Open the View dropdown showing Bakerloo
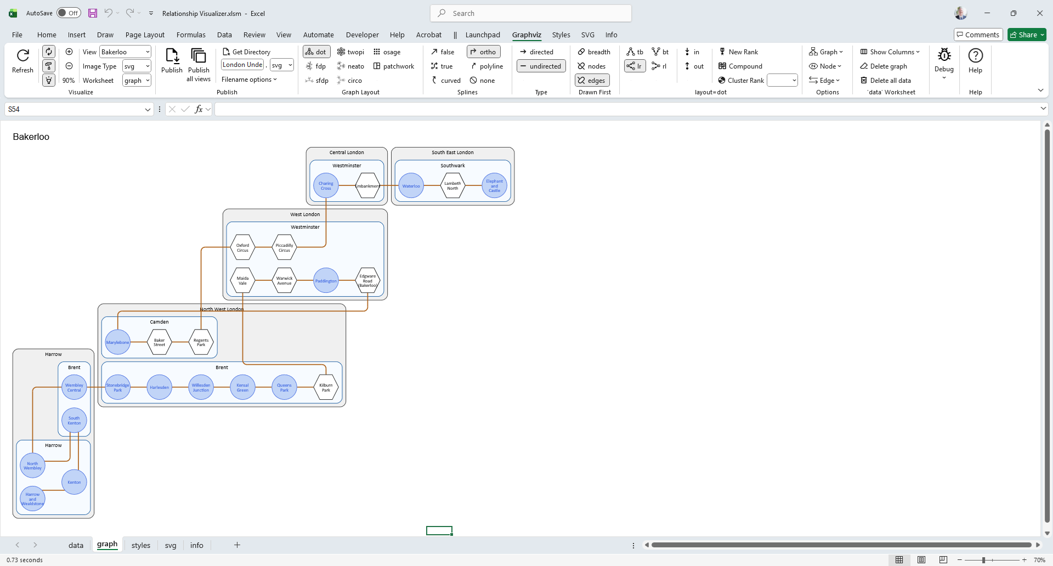This screenshot has width=1053, height=566. 125,52
